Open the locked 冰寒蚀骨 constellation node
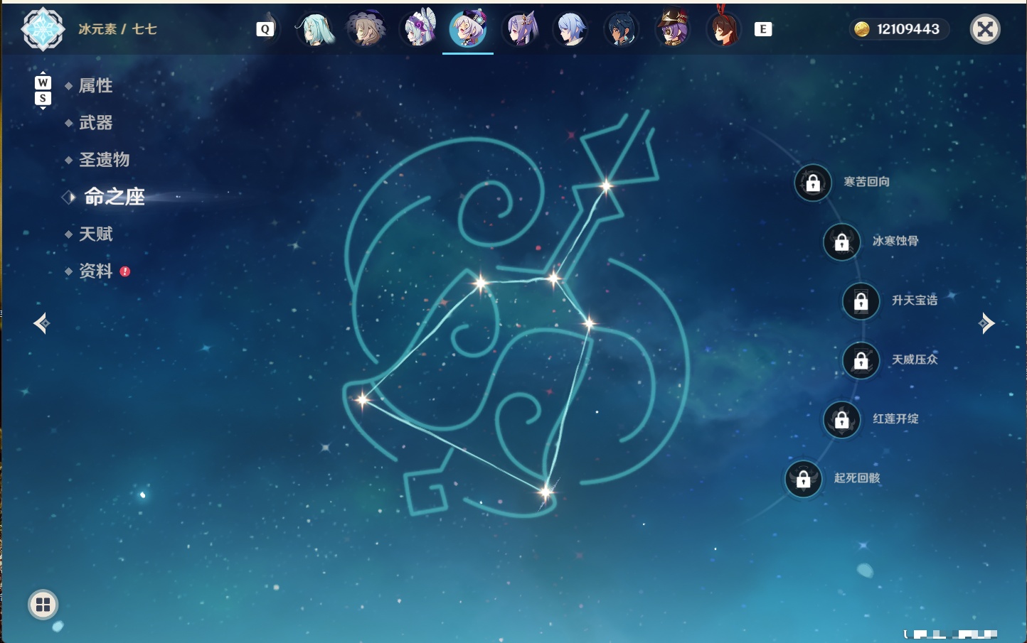Viewport: 1027px width, 643px height. [842, 242]
